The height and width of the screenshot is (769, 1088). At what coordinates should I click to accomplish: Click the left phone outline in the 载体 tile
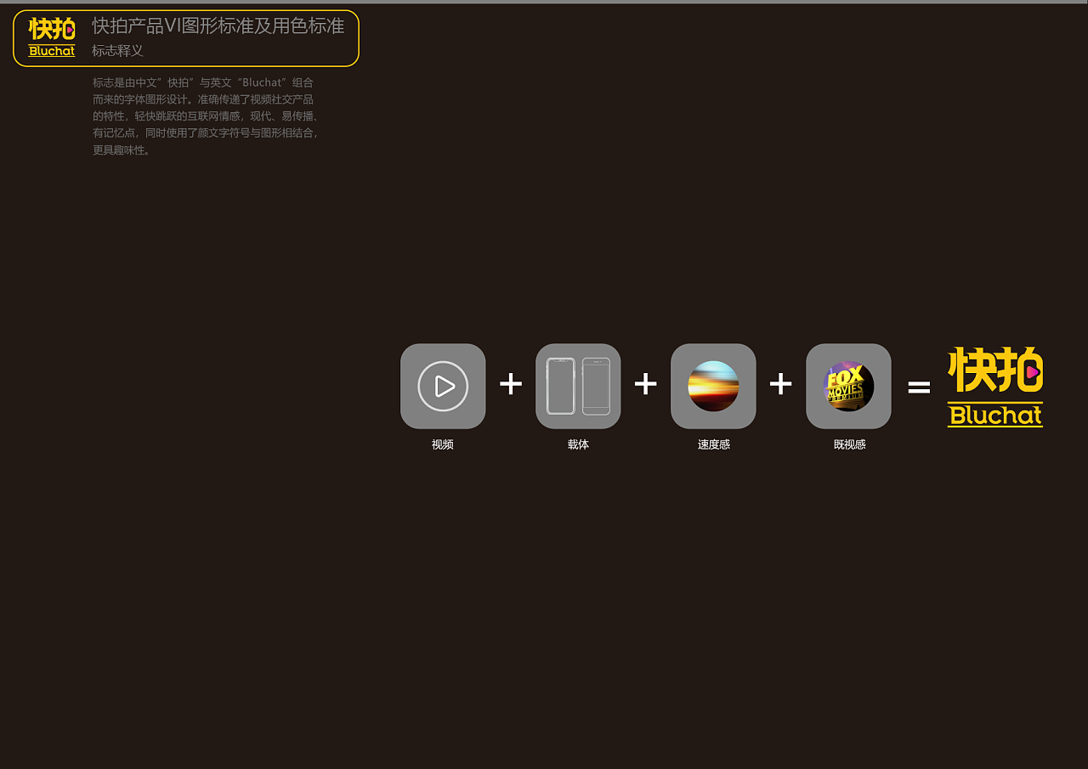tap(560, 386)
